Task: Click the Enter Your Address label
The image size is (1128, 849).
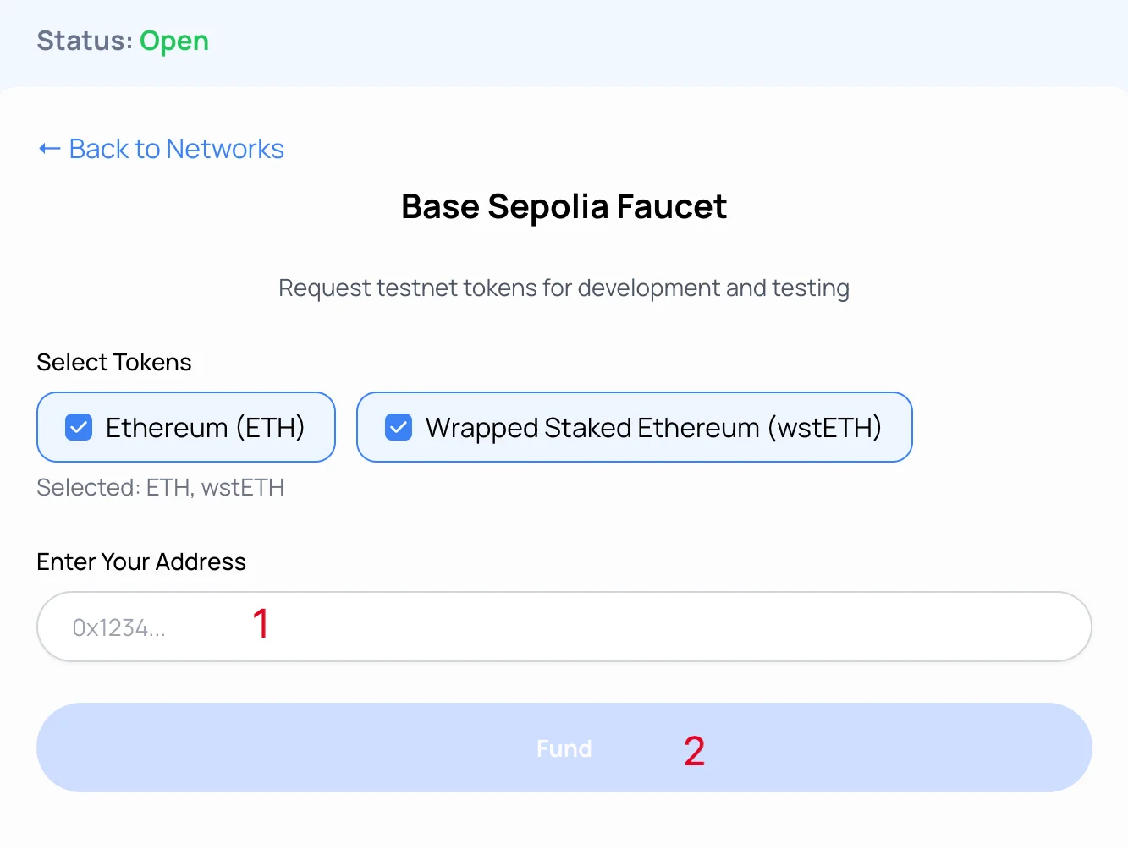Action: tap(141, 561)
